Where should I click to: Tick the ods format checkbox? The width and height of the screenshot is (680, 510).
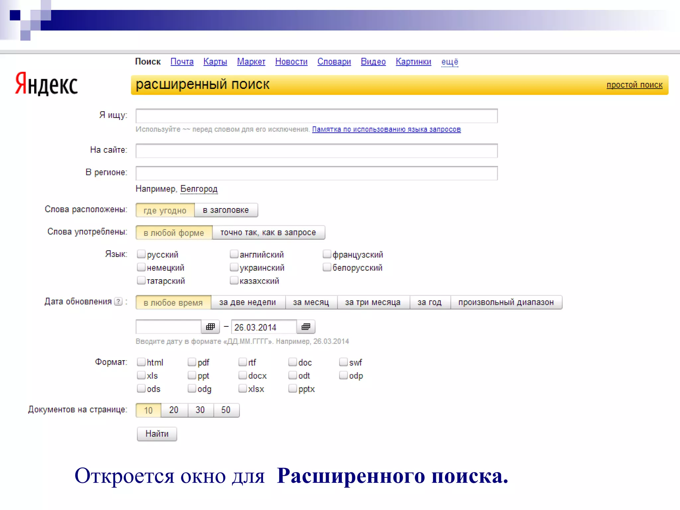[x=141, y=388]
